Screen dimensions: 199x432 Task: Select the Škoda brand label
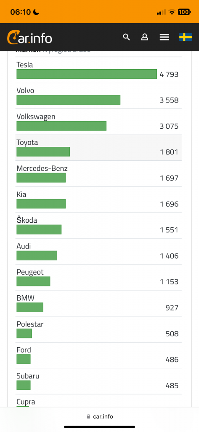(x=27, y=220)
